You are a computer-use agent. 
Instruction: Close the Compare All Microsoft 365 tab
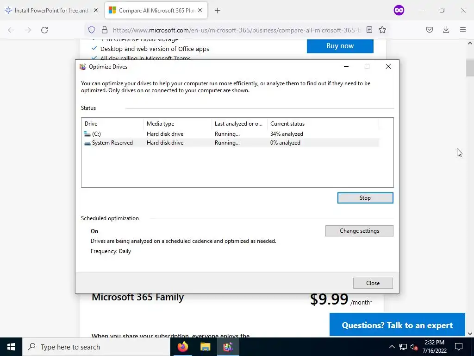click(x=200, y=11)
